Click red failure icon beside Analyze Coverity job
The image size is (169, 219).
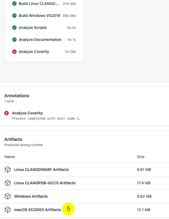tap(14, 52)
